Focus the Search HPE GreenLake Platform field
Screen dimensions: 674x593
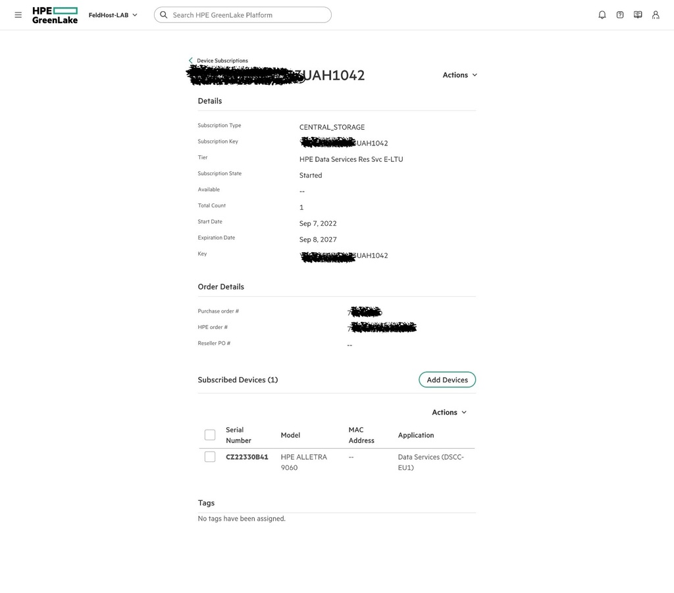(243, 15)
